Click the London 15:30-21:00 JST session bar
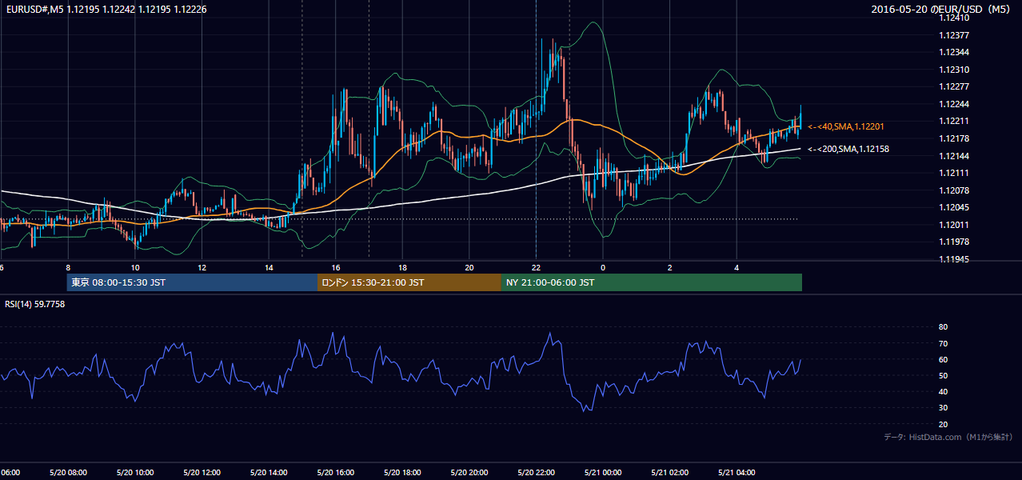Viewport: 1022px width, 480px height. 409,282
